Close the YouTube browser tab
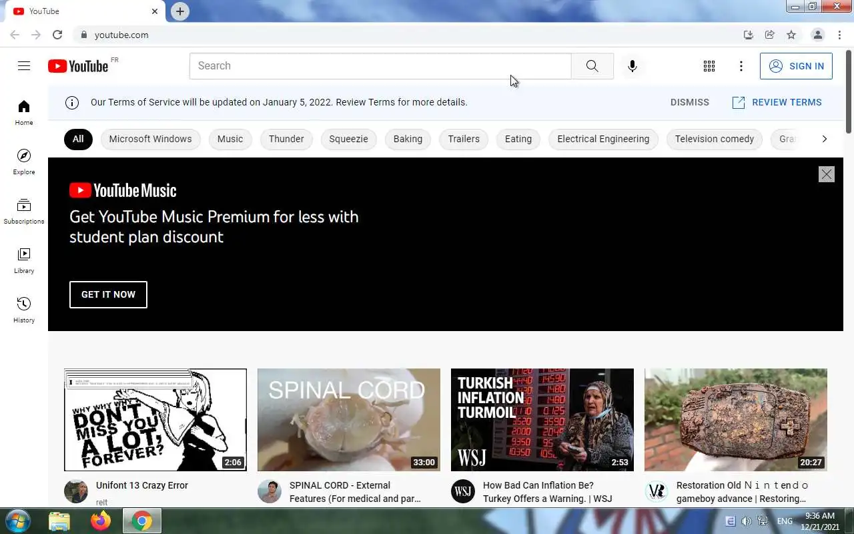 coord(155,11)
